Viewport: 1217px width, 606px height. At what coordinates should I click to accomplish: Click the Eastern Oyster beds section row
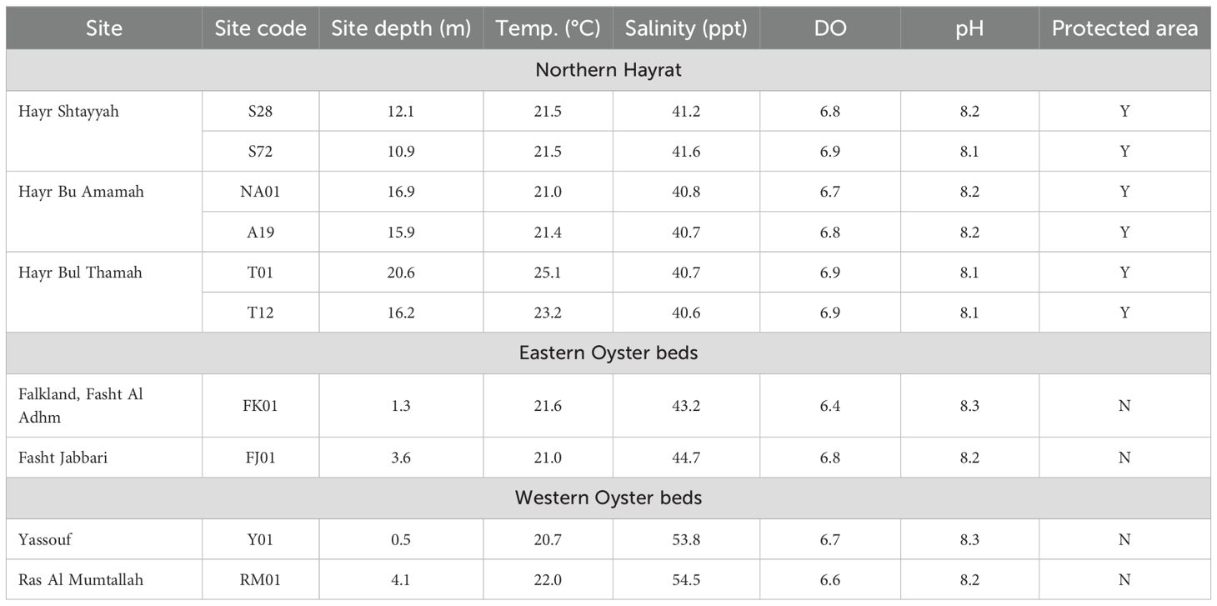click(608, 353)
